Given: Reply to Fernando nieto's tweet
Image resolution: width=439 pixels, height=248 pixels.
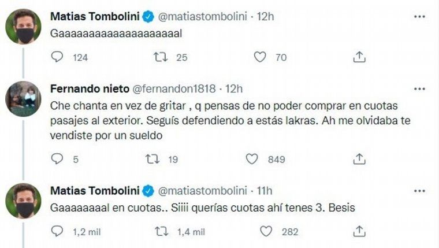Looking at the screenshot, I should [57, 158].
